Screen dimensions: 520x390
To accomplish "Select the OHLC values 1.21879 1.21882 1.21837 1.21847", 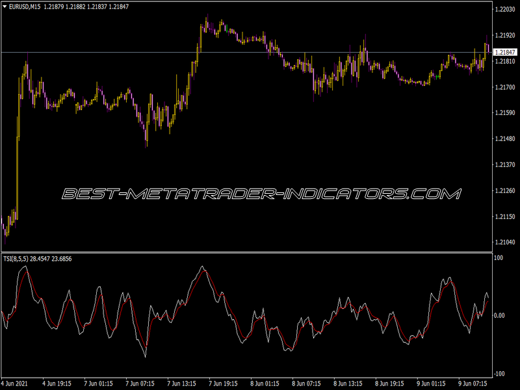I will 86,6.
